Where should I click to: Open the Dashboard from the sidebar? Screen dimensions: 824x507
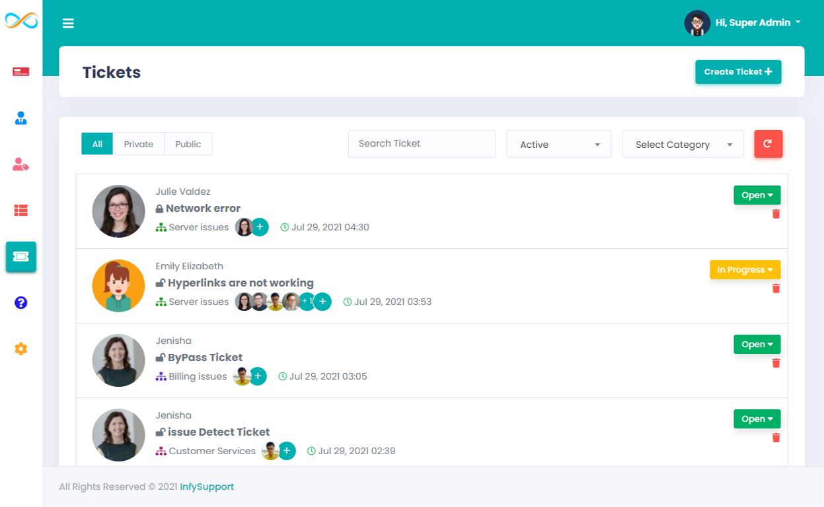tap(20, 71)
